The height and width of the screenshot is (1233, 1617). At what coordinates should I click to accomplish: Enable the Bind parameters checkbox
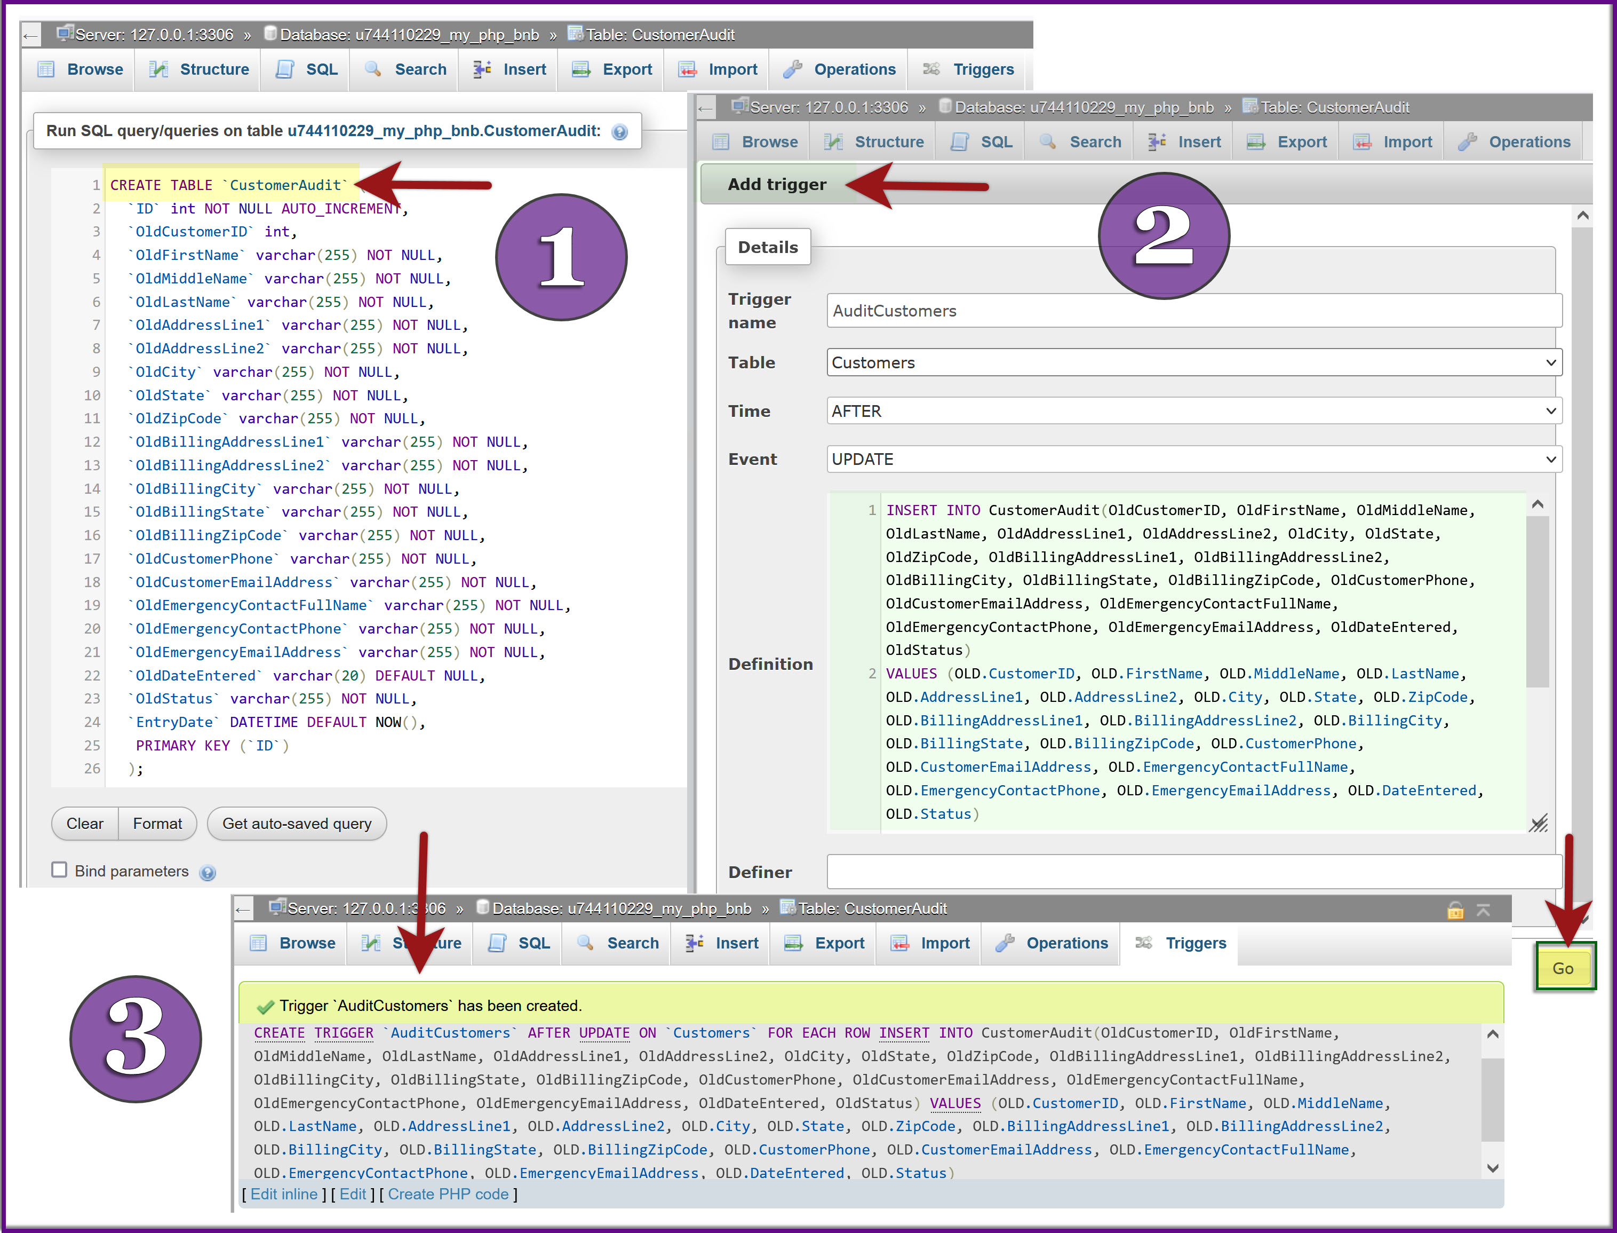[x=59, y=870]
